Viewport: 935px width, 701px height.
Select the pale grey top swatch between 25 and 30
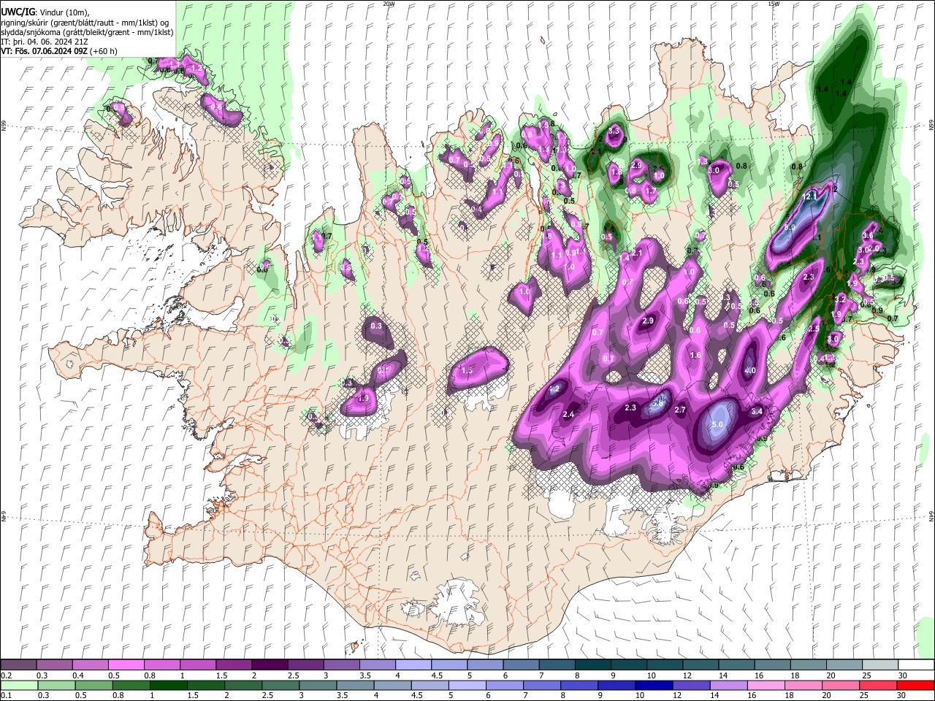(x=881, y=664)
